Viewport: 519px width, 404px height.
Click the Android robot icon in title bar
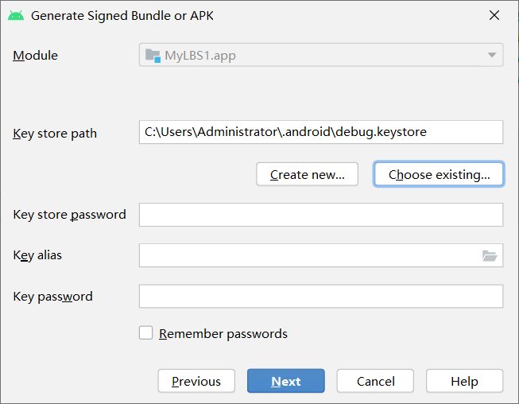click(16, 16)
